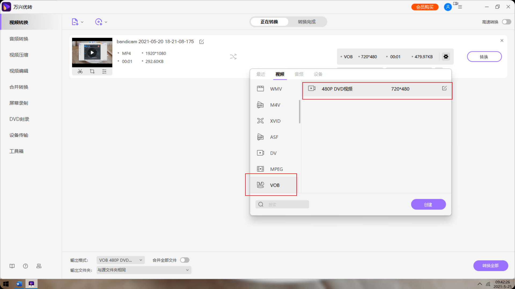Image resolution: width=515 pixels, height=289 pixels.
Task: Click the format list scrollbar
Action: click(300, 112)
